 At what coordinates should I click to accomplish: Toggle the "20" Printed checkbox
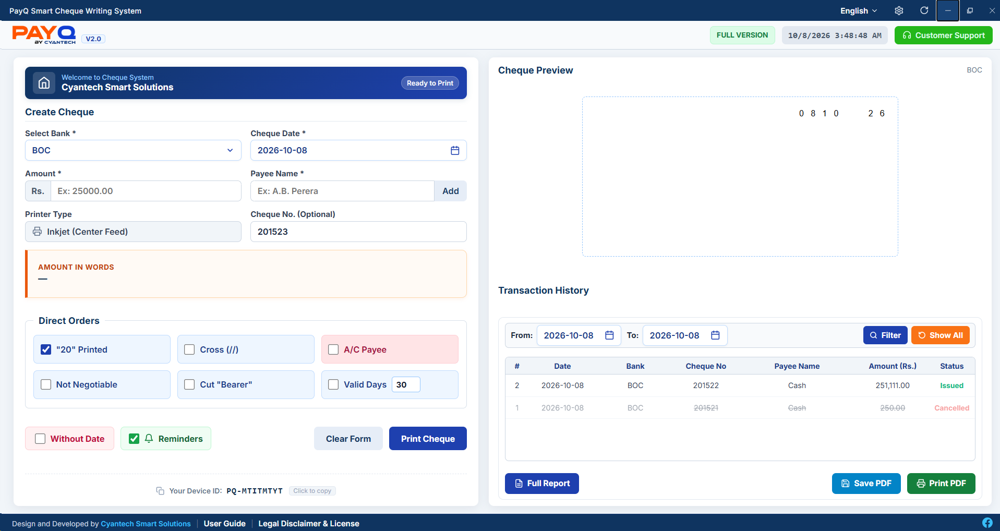tap(46, 349)
